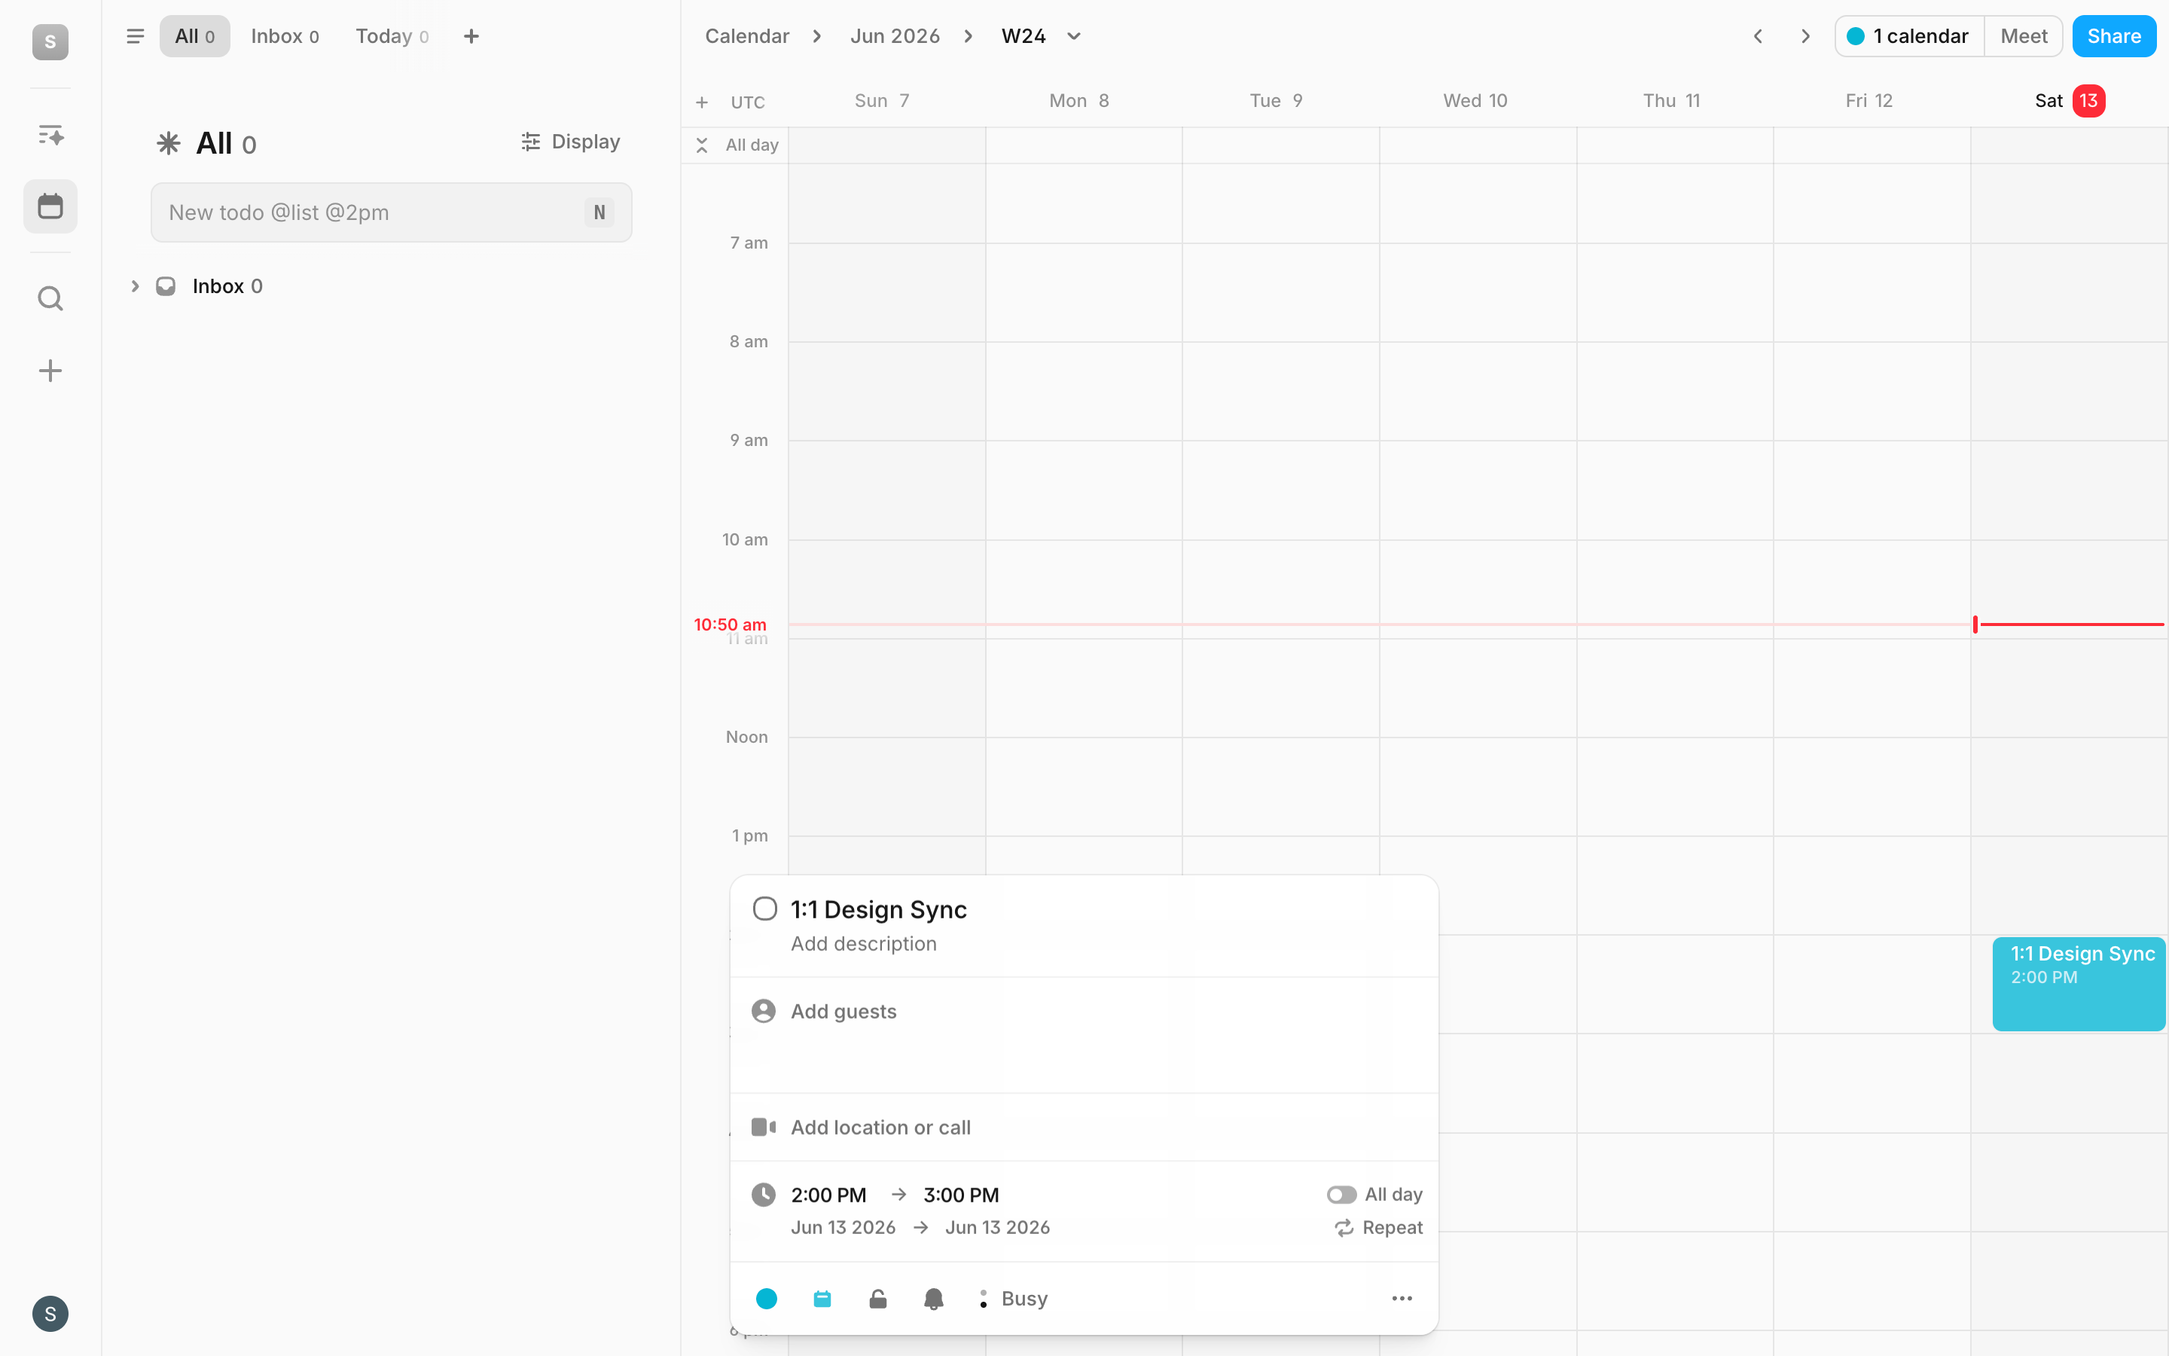Open the AI todo list sparkle icon
Image resolution: width=2169 pixels, height=1356 pixels.
click(x=50, y=135)
